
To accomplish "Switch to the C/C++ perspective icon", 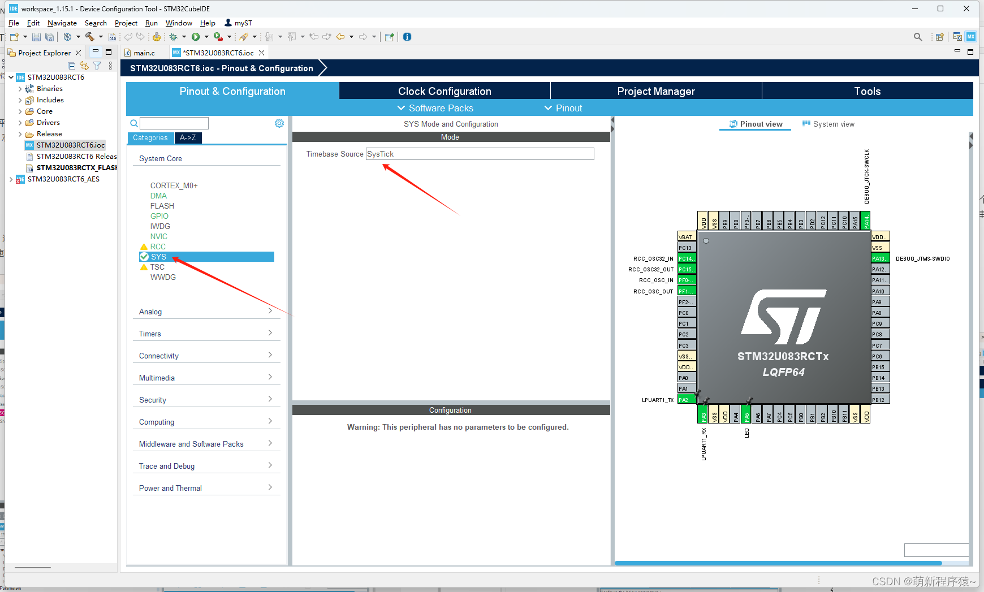I will 957,37.
